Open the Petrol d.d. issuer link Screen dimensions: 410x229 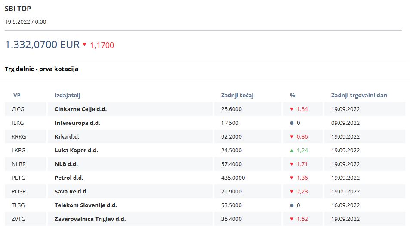coord(69,178)
